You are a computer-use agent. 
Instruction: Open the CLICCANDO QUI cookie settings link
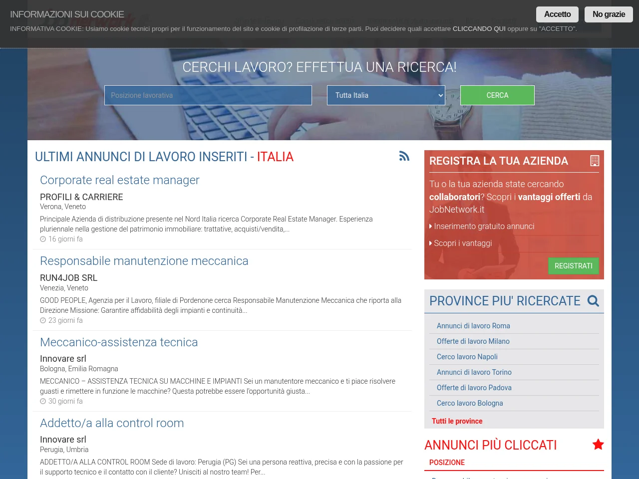479,29
